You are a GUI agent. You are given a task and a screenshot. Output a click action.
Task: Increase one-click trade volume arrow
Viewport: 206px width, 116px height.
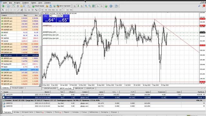click(61, 16)
